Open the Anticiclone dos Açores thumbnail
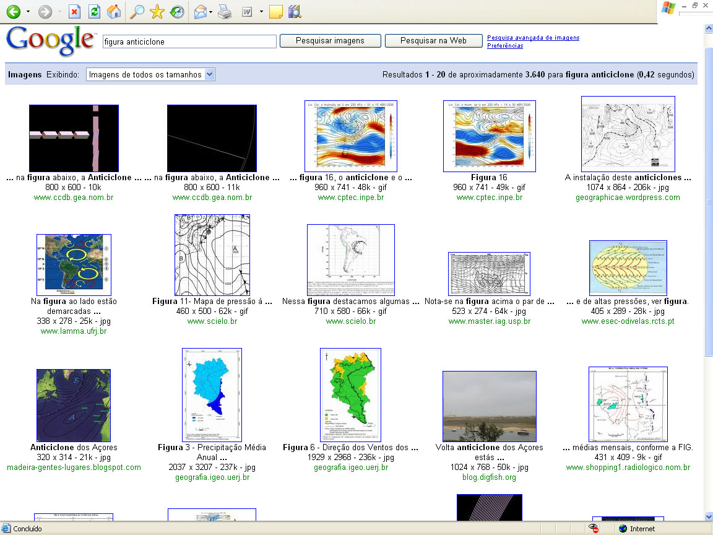The height and width of the screenshot is (535, 713). pos(73,405)
